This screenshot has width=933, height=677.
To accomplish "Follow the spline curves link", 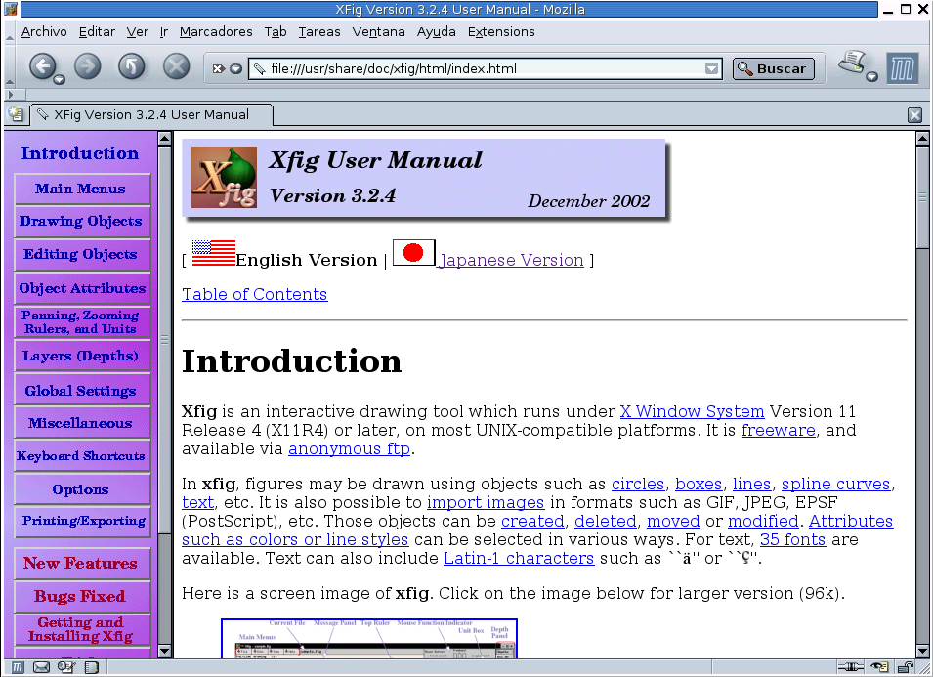I will coord(836,485).
